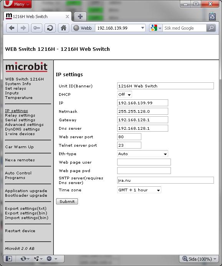The height and width of the screenshot is (266, 222).
Task: Open the Google search engine selector
Action: [156, 28]
